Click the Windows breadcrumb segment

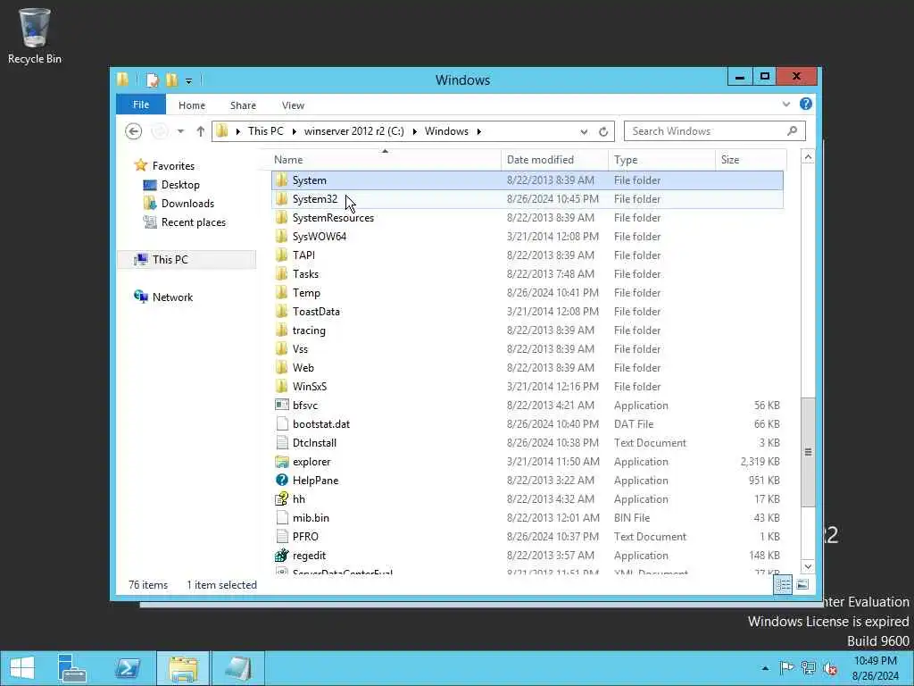point(446,131)
